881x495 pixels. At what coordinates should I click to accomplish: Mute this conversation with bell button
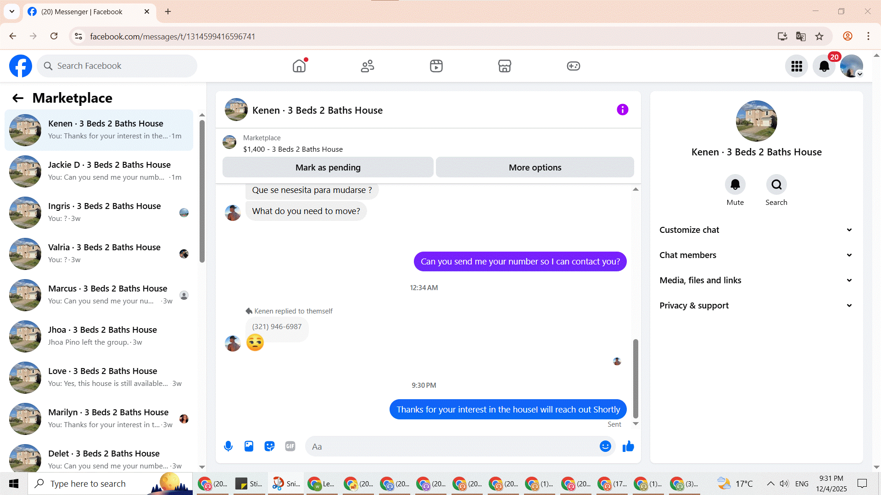click(x=735, y=185)
